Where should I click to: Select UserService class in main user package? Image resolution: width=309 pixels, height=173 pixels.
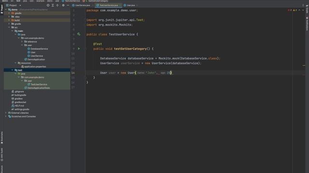[x=37, y=56]
